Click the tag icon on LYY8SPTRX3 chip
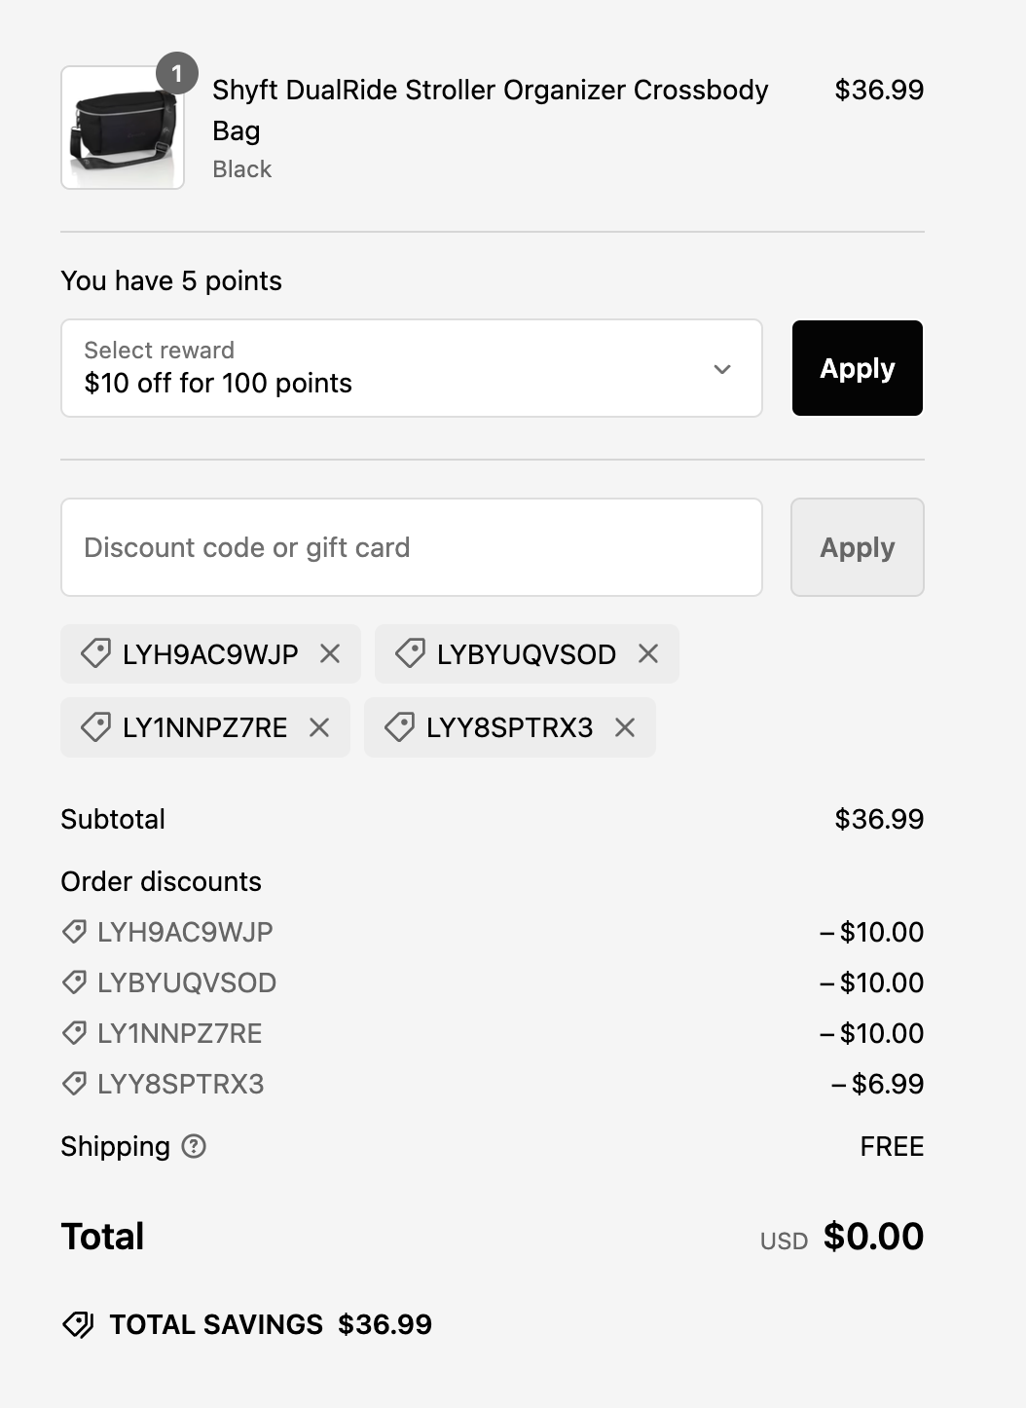This screenshot has width=1026, height=1408. click(399, 727)
